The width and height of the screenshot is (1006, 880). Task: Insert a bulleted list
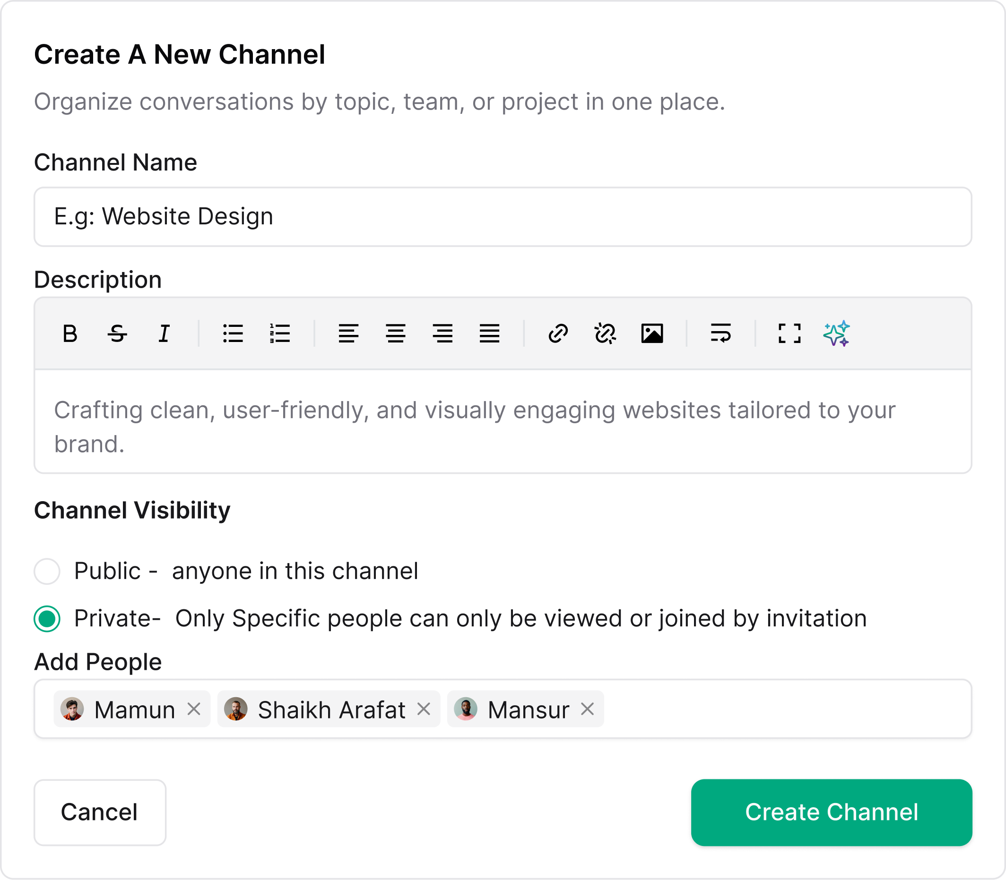tap(234, 334)
